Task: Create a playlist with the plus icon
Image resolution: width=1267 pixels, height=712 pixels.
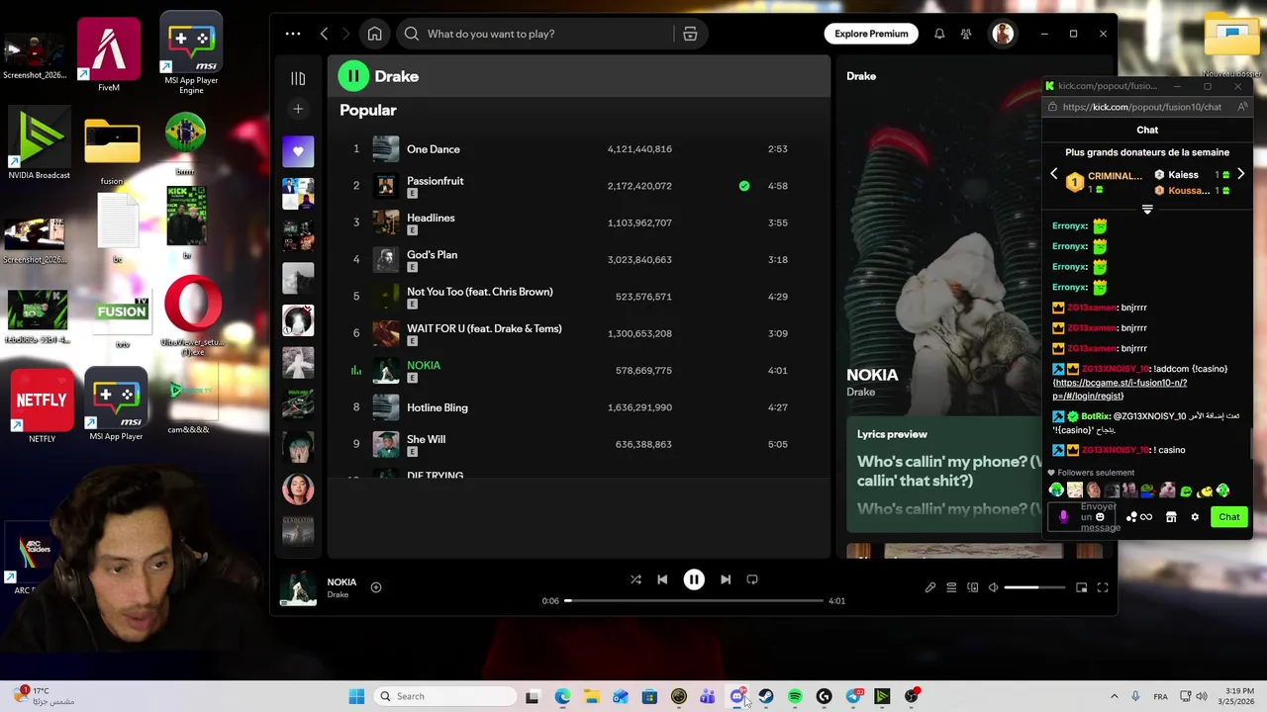Action: [x=298, y=109]
